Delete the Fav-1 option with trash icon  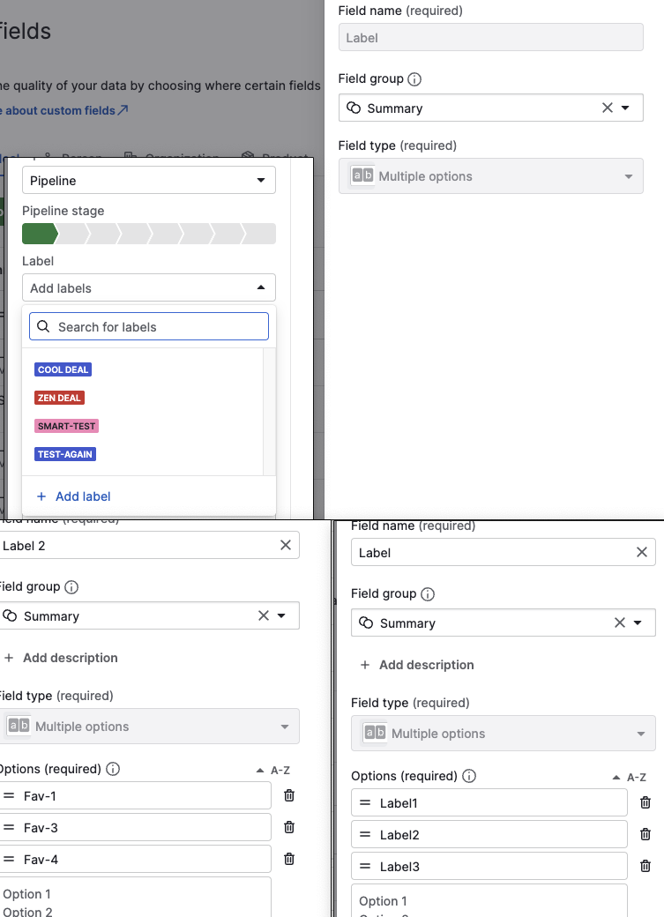289,795
